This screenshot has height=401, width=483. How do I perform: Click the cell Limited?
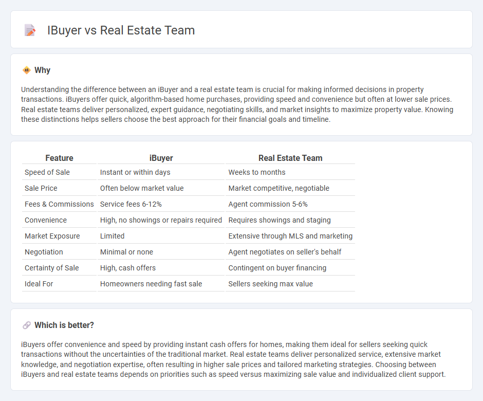112,236
